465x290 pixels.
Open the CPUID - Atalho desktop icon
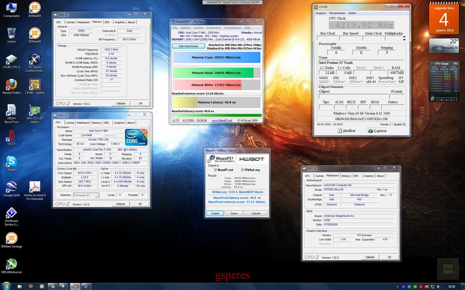pyautogui.click(x=35, y=87)
